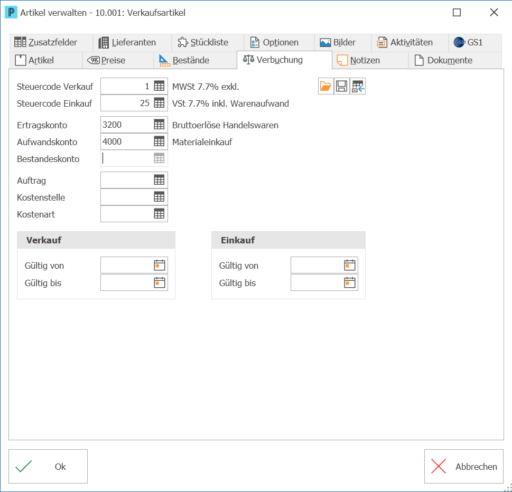Image resolution: width=512 pixels, height=492 pixels.
Task: Select the GS1 tab
Action: click(475, 43)
